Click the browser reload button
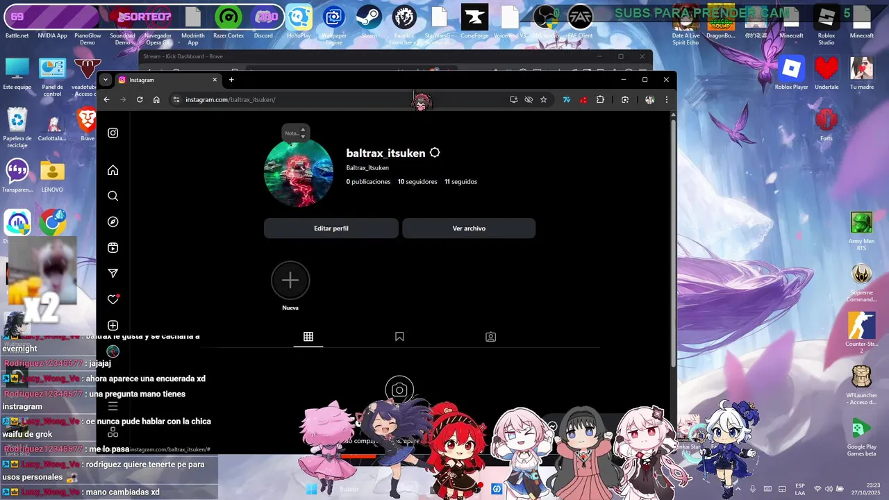Viewport: 889px width, 500px height. (140, 99)
